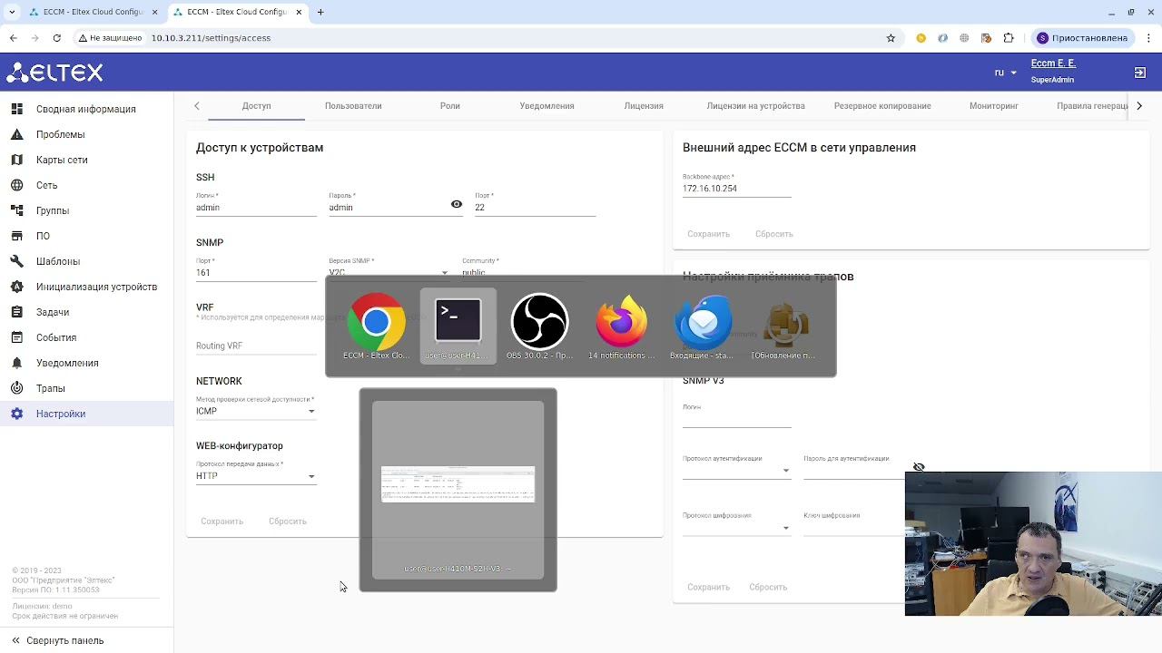The image size is (1162, 653).
Task: Switch to Chrome in app switcher
Action: click(376, 326)
